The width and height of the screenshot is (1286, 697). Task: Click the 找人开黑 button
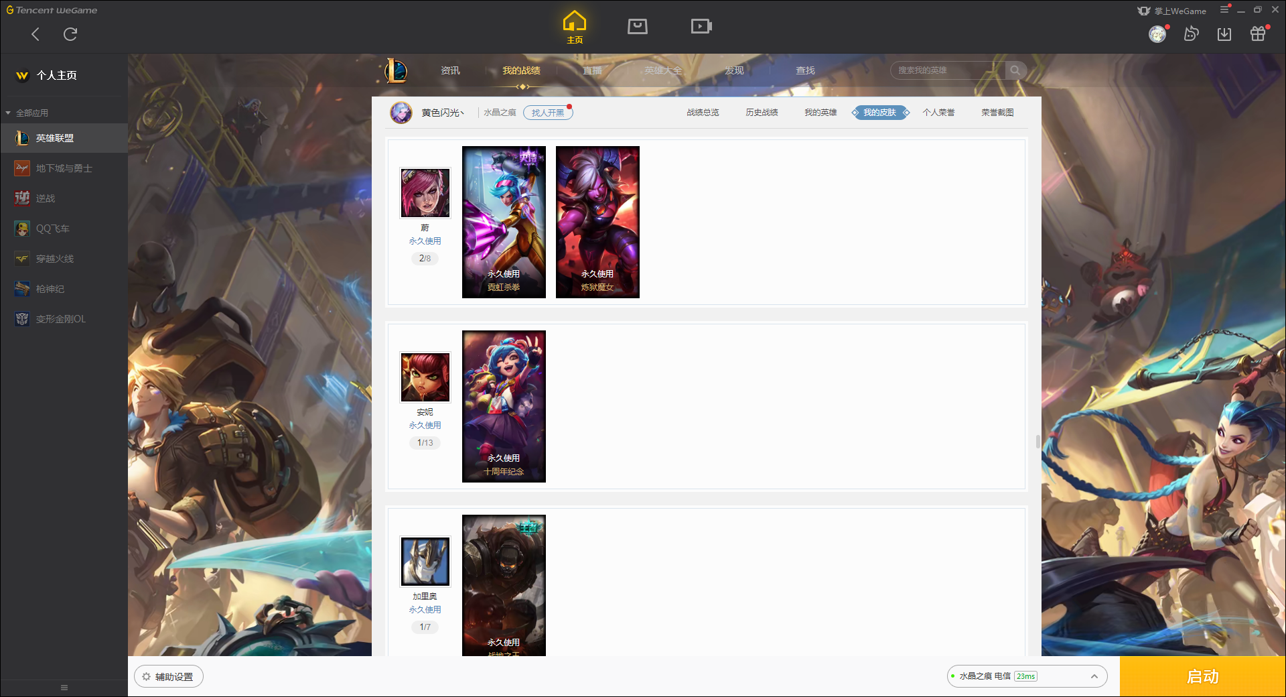click(x=548, y=113)
